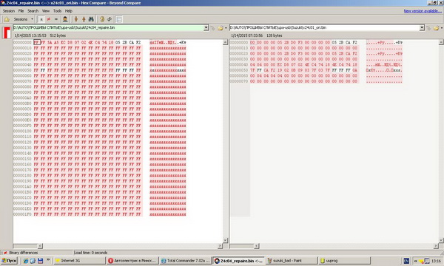
Task: Open Find with binoculars icon
Action: point(91,19)
